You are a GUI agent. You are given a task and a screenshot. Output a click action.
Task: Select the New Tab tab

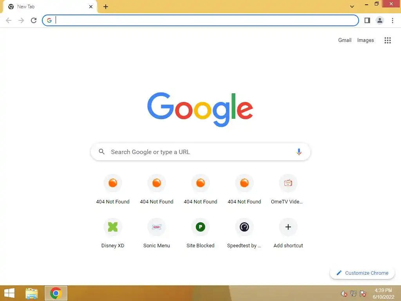50,7
